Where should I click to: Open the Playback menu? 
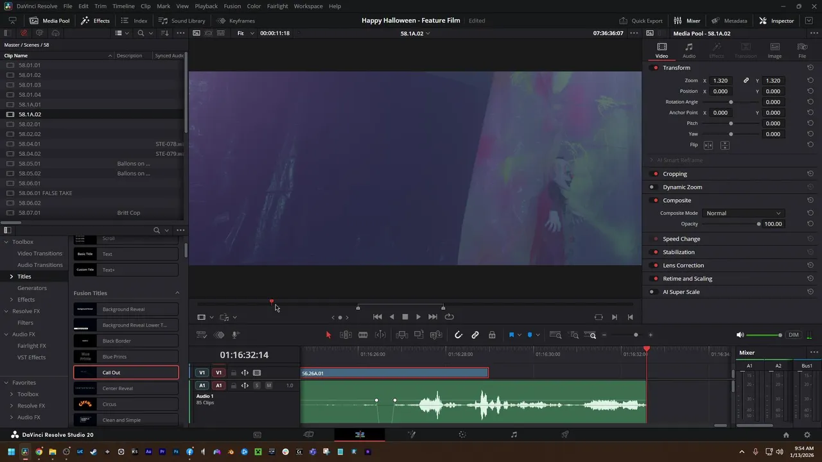[206, 6]
